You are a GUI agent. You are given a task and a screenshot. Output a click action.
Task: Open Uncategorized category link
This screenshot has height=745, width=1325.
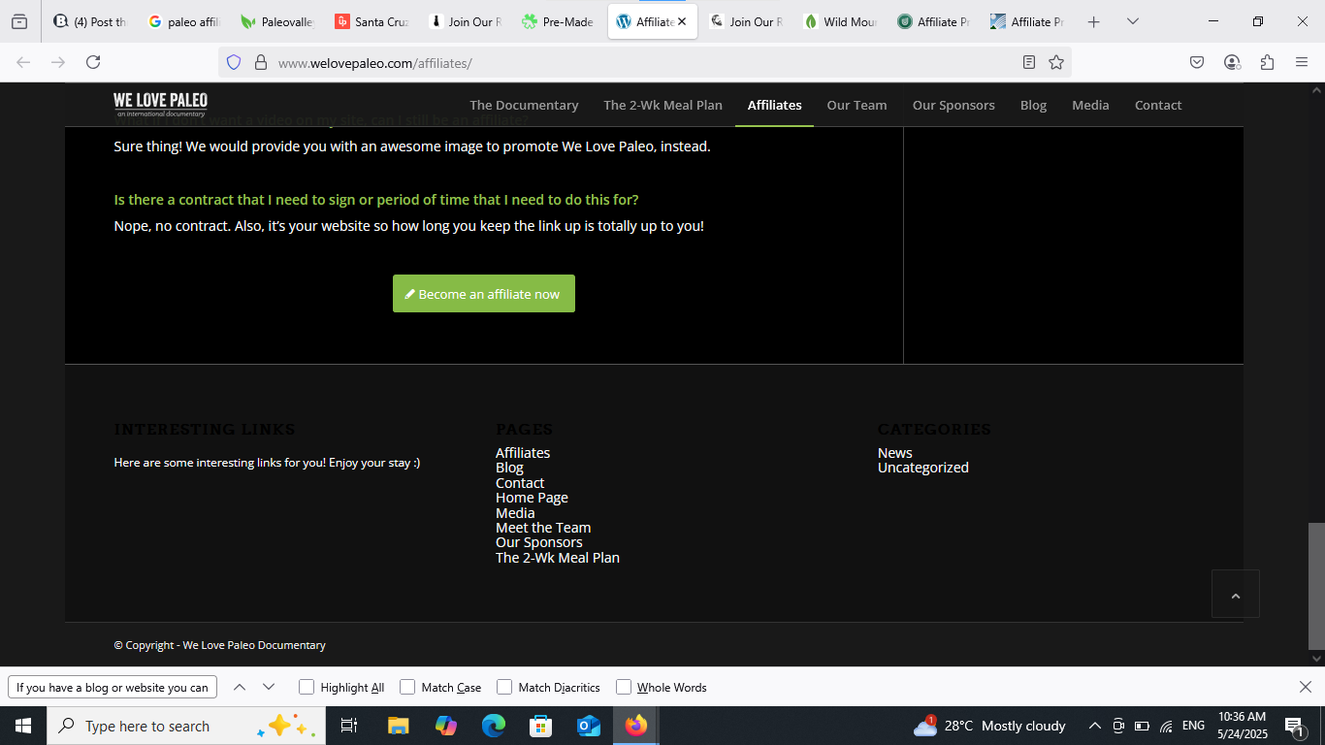point(923,468)
